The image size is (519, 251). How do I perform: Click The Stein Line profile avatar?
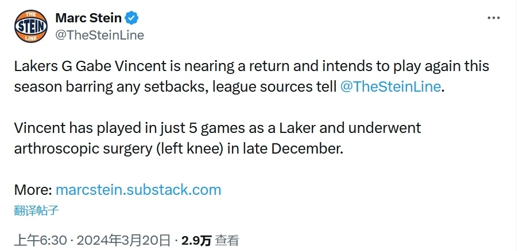click(x=30, y=26)
